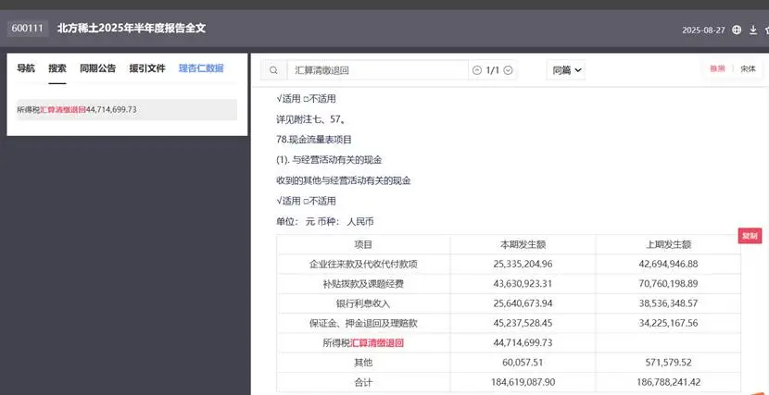This screenshot has height=395, width=769.
Task: Switch to the 搜索 tab
Action: [57, 68]
